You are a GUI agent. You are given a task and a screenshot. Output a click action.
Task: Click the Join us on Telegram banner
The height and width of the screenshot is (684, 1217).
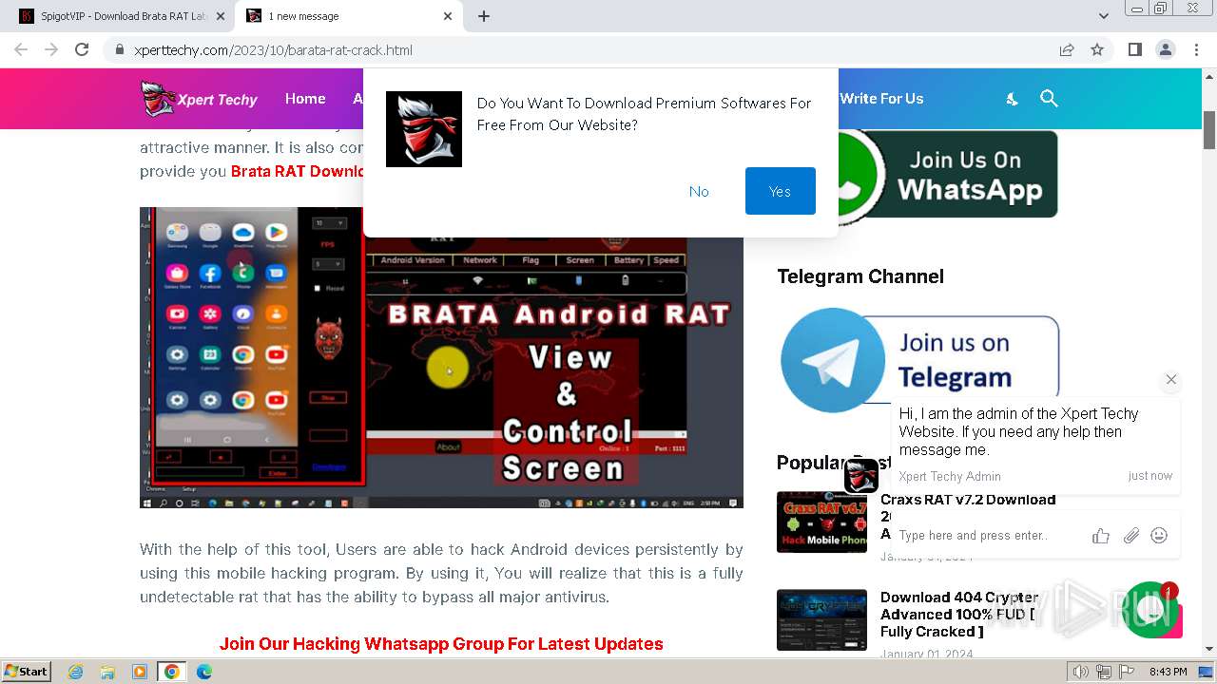click(919, 359)
